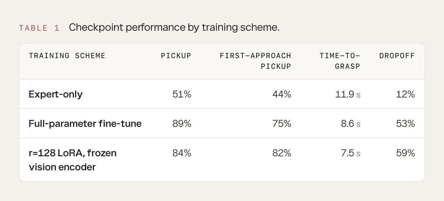Click the 7.5 s time-to-grasp value
This screenshot has height=201, width=444.
(350, 153)
